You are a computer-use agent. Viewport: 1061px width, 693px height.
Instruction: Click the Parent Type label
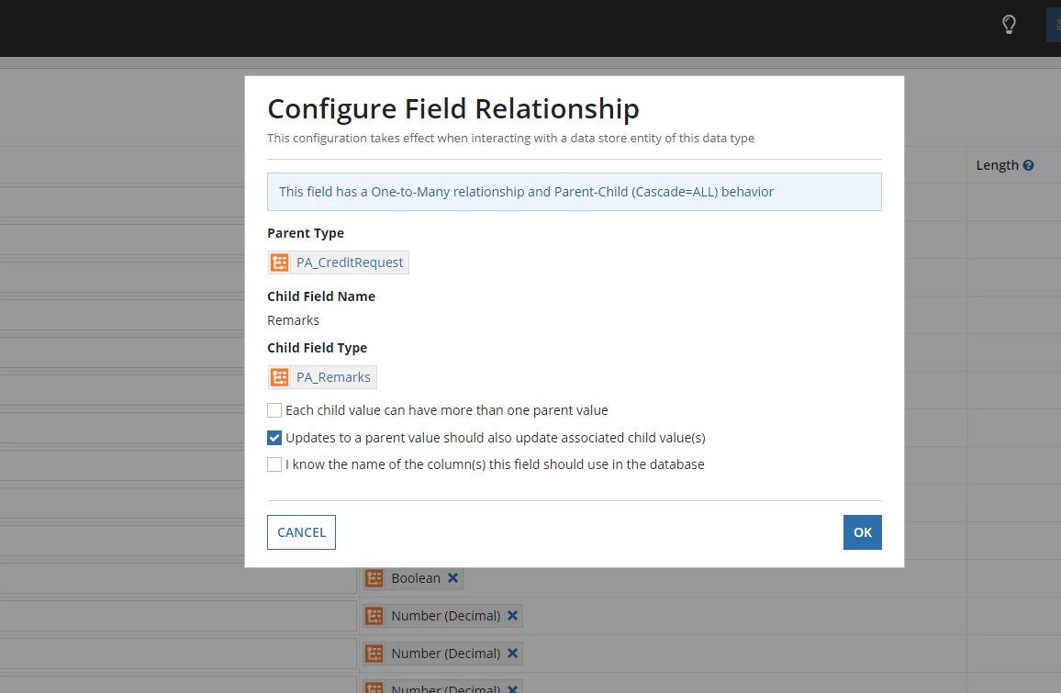(x=305, y=233)
